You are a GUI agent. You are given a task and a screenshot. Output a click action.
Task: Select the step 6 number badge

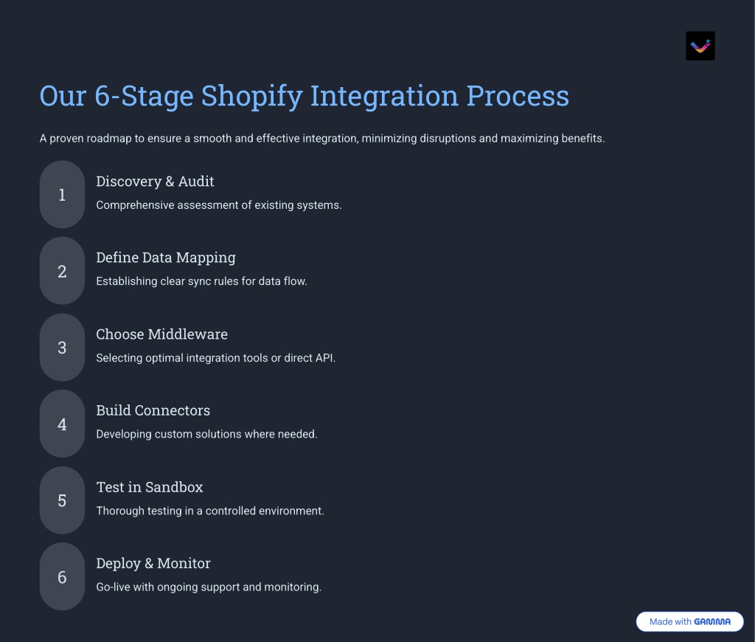pos(62,576)
